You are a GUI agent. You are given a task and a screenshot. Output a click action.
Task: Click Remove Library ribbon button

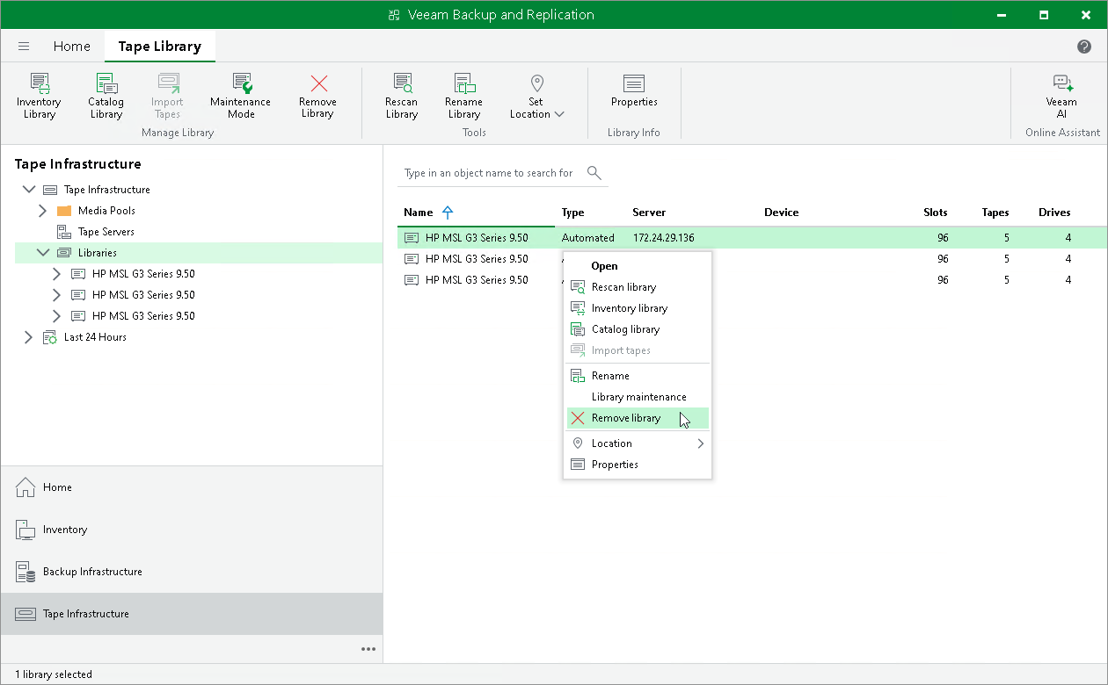[317, 97]
